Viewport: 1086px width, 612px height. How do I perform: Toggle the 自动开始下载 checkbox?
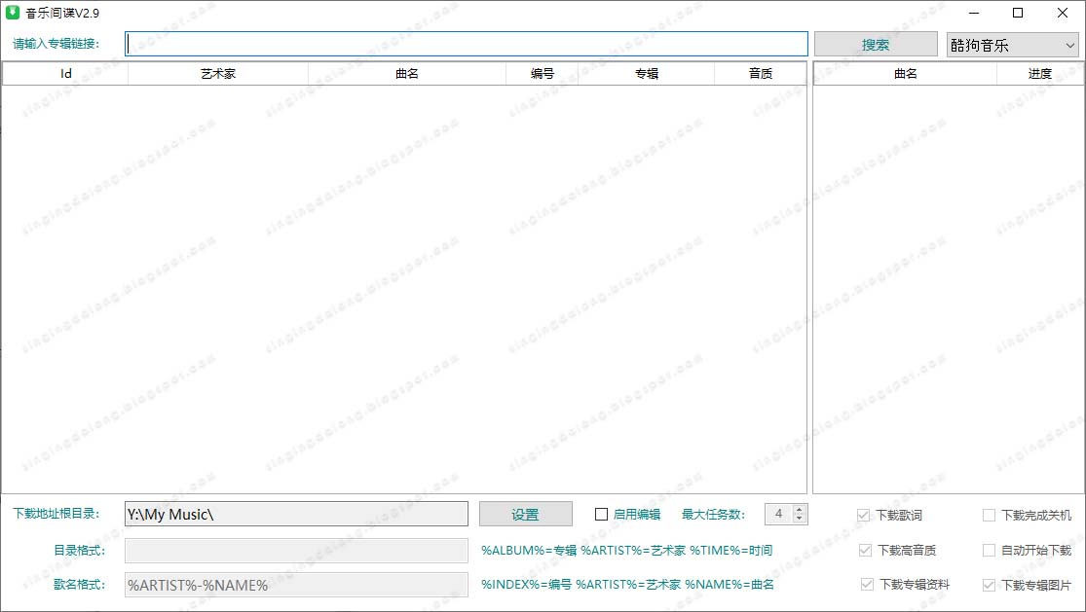pyautogui.click(x=989, y=551)
